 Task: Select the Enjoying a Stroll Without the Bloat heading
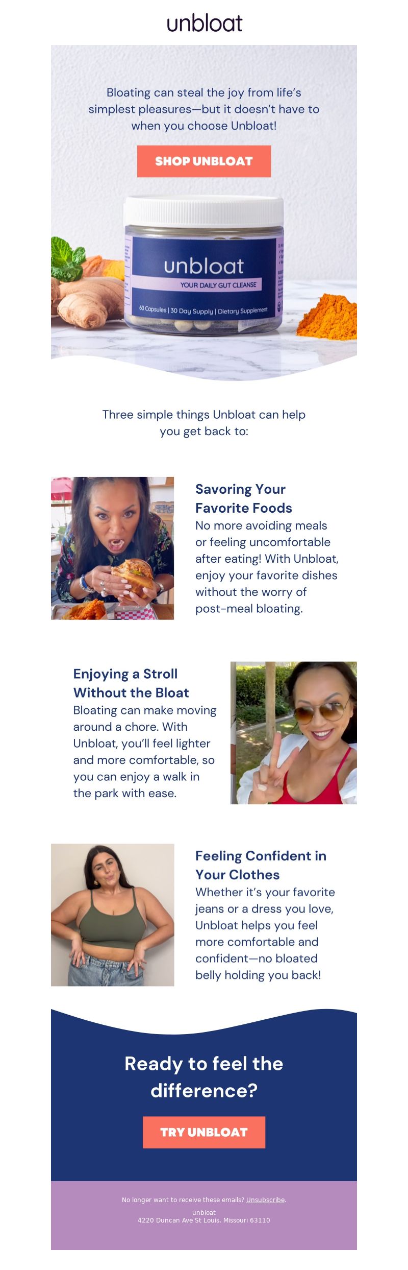131,683
